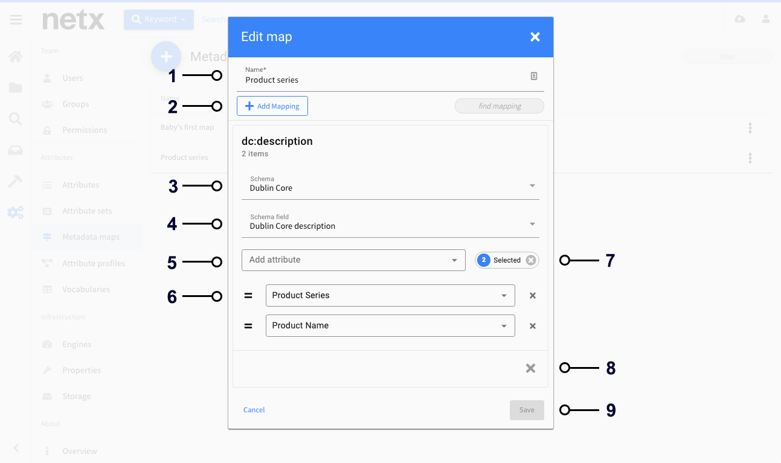781x463 pixels.
Task: Select the search icon in the sidebar
Action: pos(16,119)
